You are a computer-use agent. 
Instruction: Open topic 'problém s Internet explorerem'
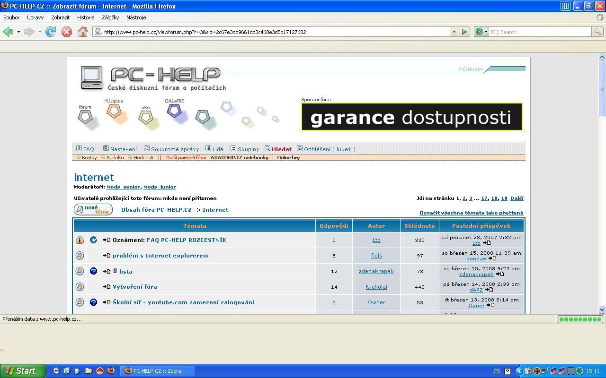[160, 256]
